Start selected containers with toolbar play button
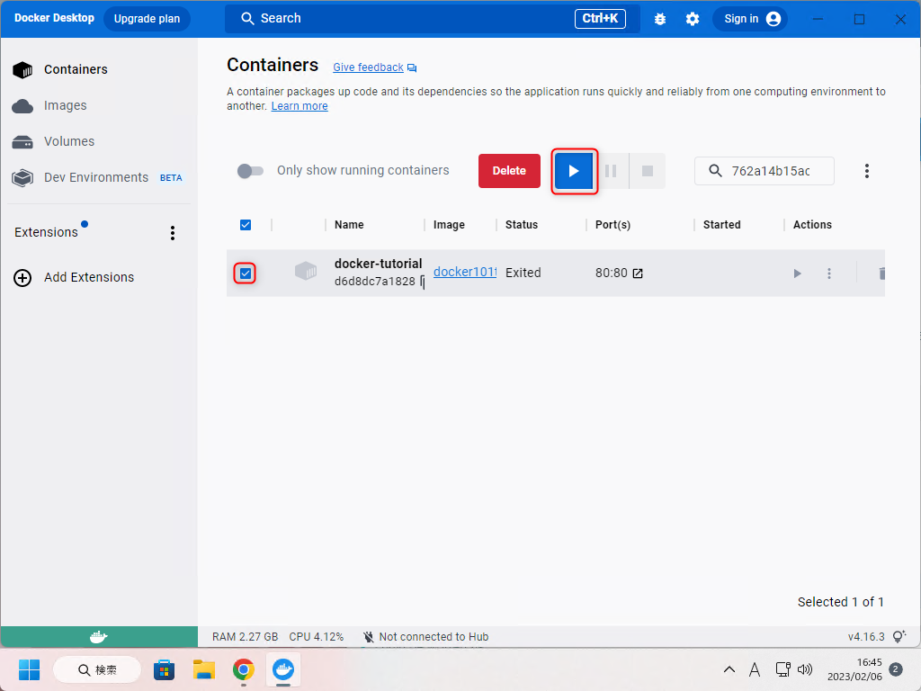 (574, 171)
